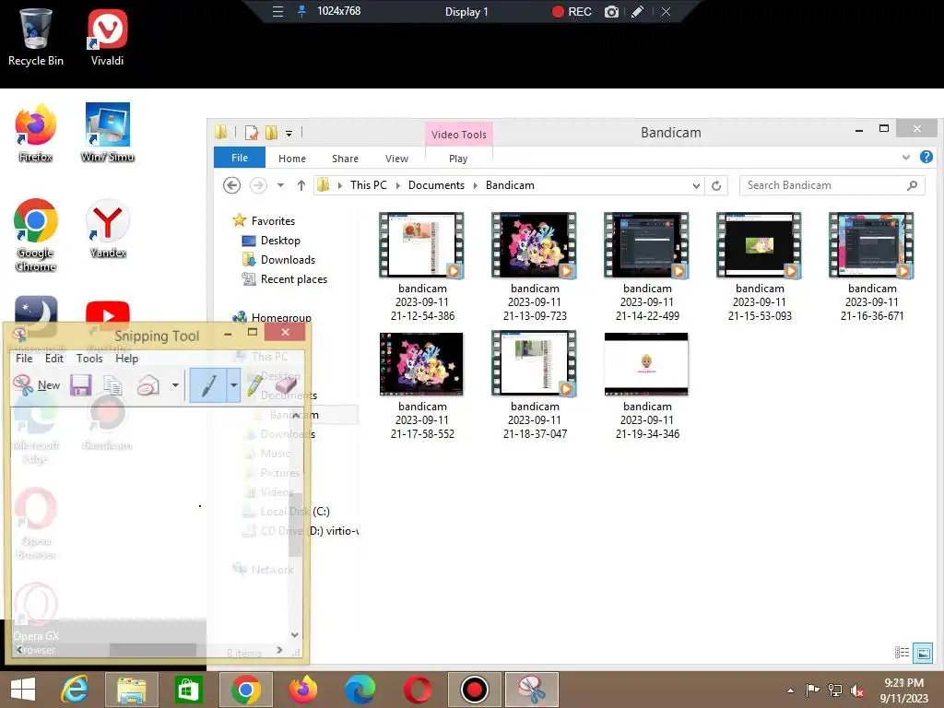This screenshot has width=944, height=708.
Task: Open Explorer Help question mark icon
Action: [x=926, y=157]
